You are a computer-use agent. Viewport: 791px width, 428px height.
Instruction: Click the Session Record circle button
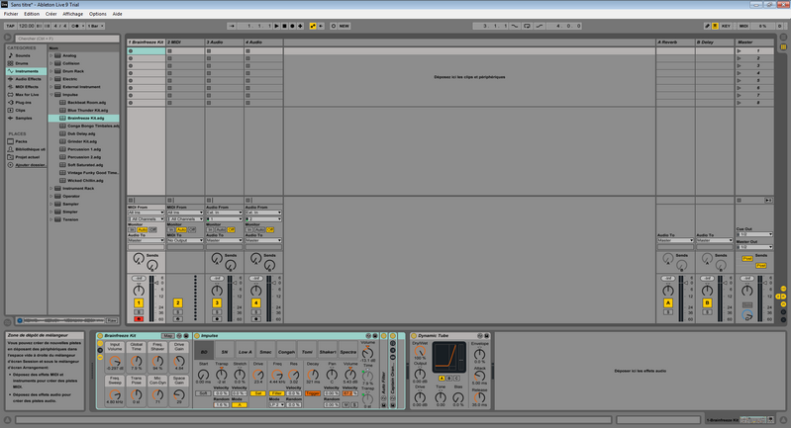coord(334,26)
